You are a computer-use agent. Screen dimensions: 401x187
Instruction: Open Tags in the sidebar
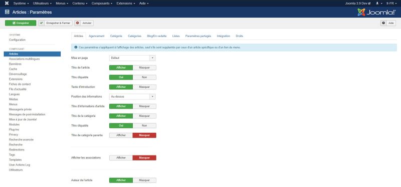pos(12,155)
